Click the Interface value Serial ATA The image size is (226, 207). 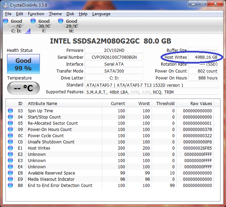(114, 64)
